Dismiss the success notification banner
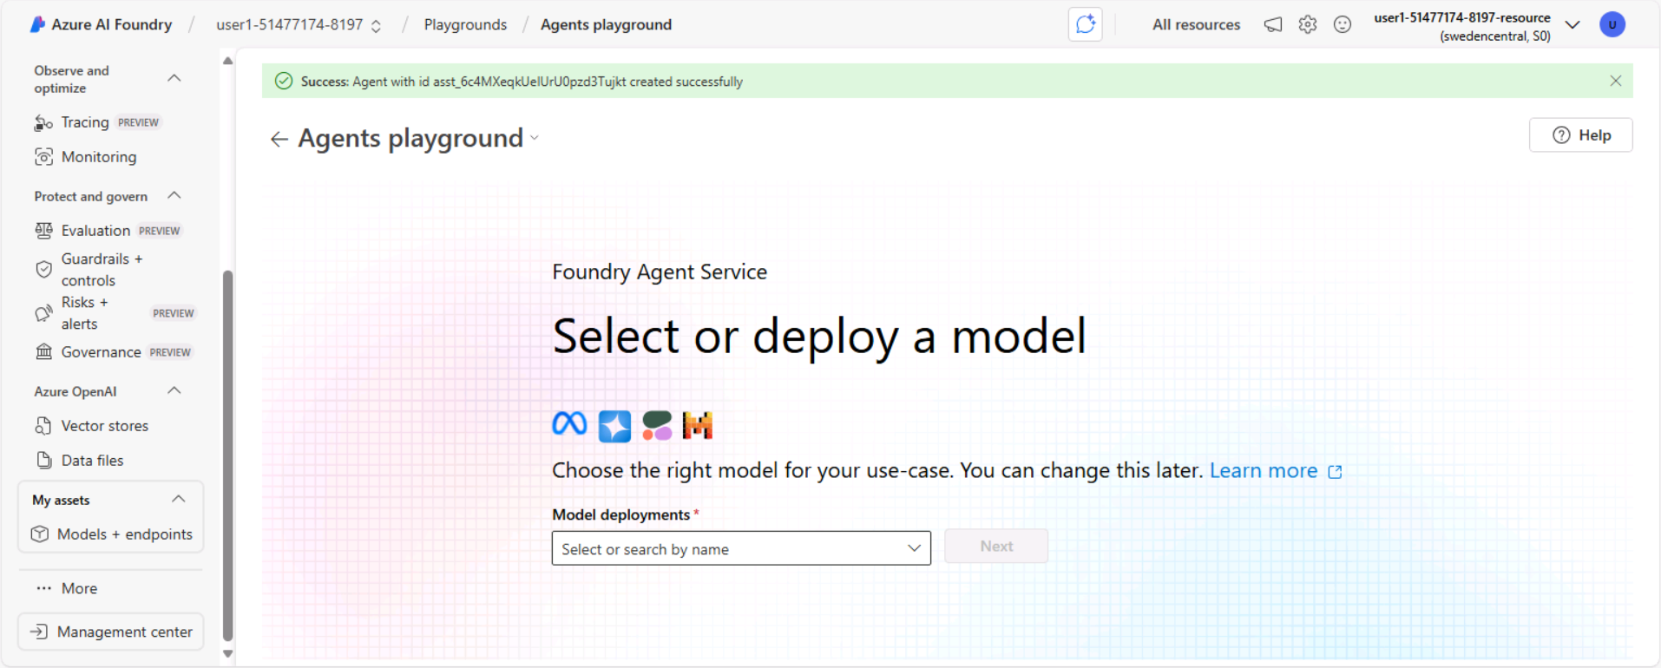The height and width of the screenshot is (668, 1661). tap(1615, 81)
